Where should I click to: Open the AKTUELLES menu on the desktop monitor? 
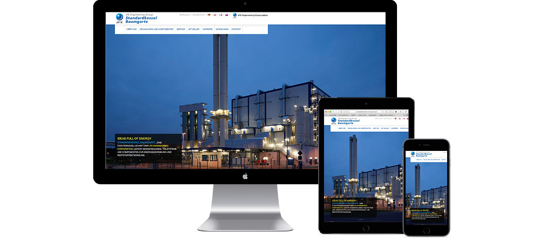(194, 29)
